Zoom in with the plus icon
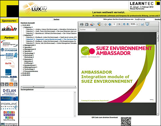The height and width of the screenshot is (126, 161). coord(128,24)
